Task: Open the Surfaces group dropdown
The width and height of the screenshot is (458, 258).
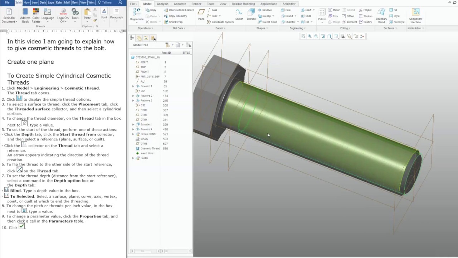Action: (x=390, y=28)
